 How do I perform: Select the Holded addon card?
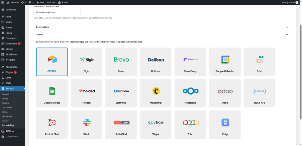tap(86, 93)
